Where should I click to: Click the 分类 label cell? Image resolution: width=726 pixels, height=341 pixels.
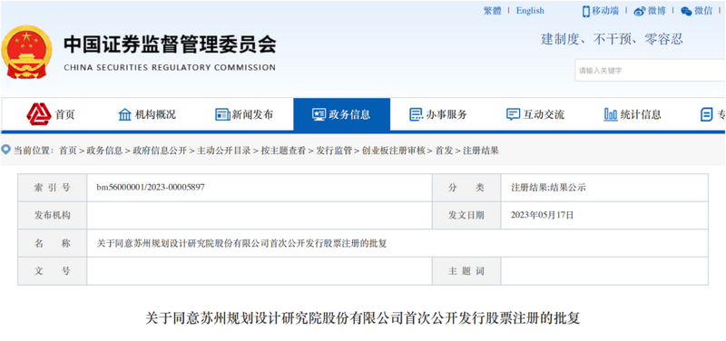coord(466,188)
